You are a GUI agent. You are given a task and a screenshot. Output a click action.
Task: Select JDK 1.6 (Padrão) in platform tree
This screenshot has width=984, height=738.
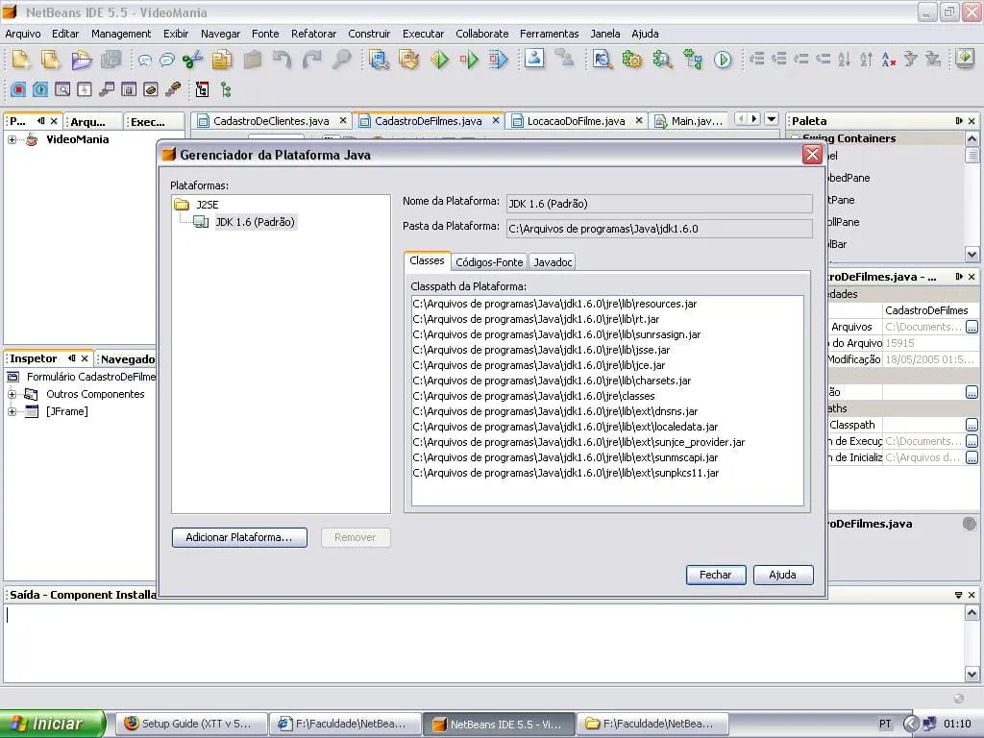pos(255,222)
